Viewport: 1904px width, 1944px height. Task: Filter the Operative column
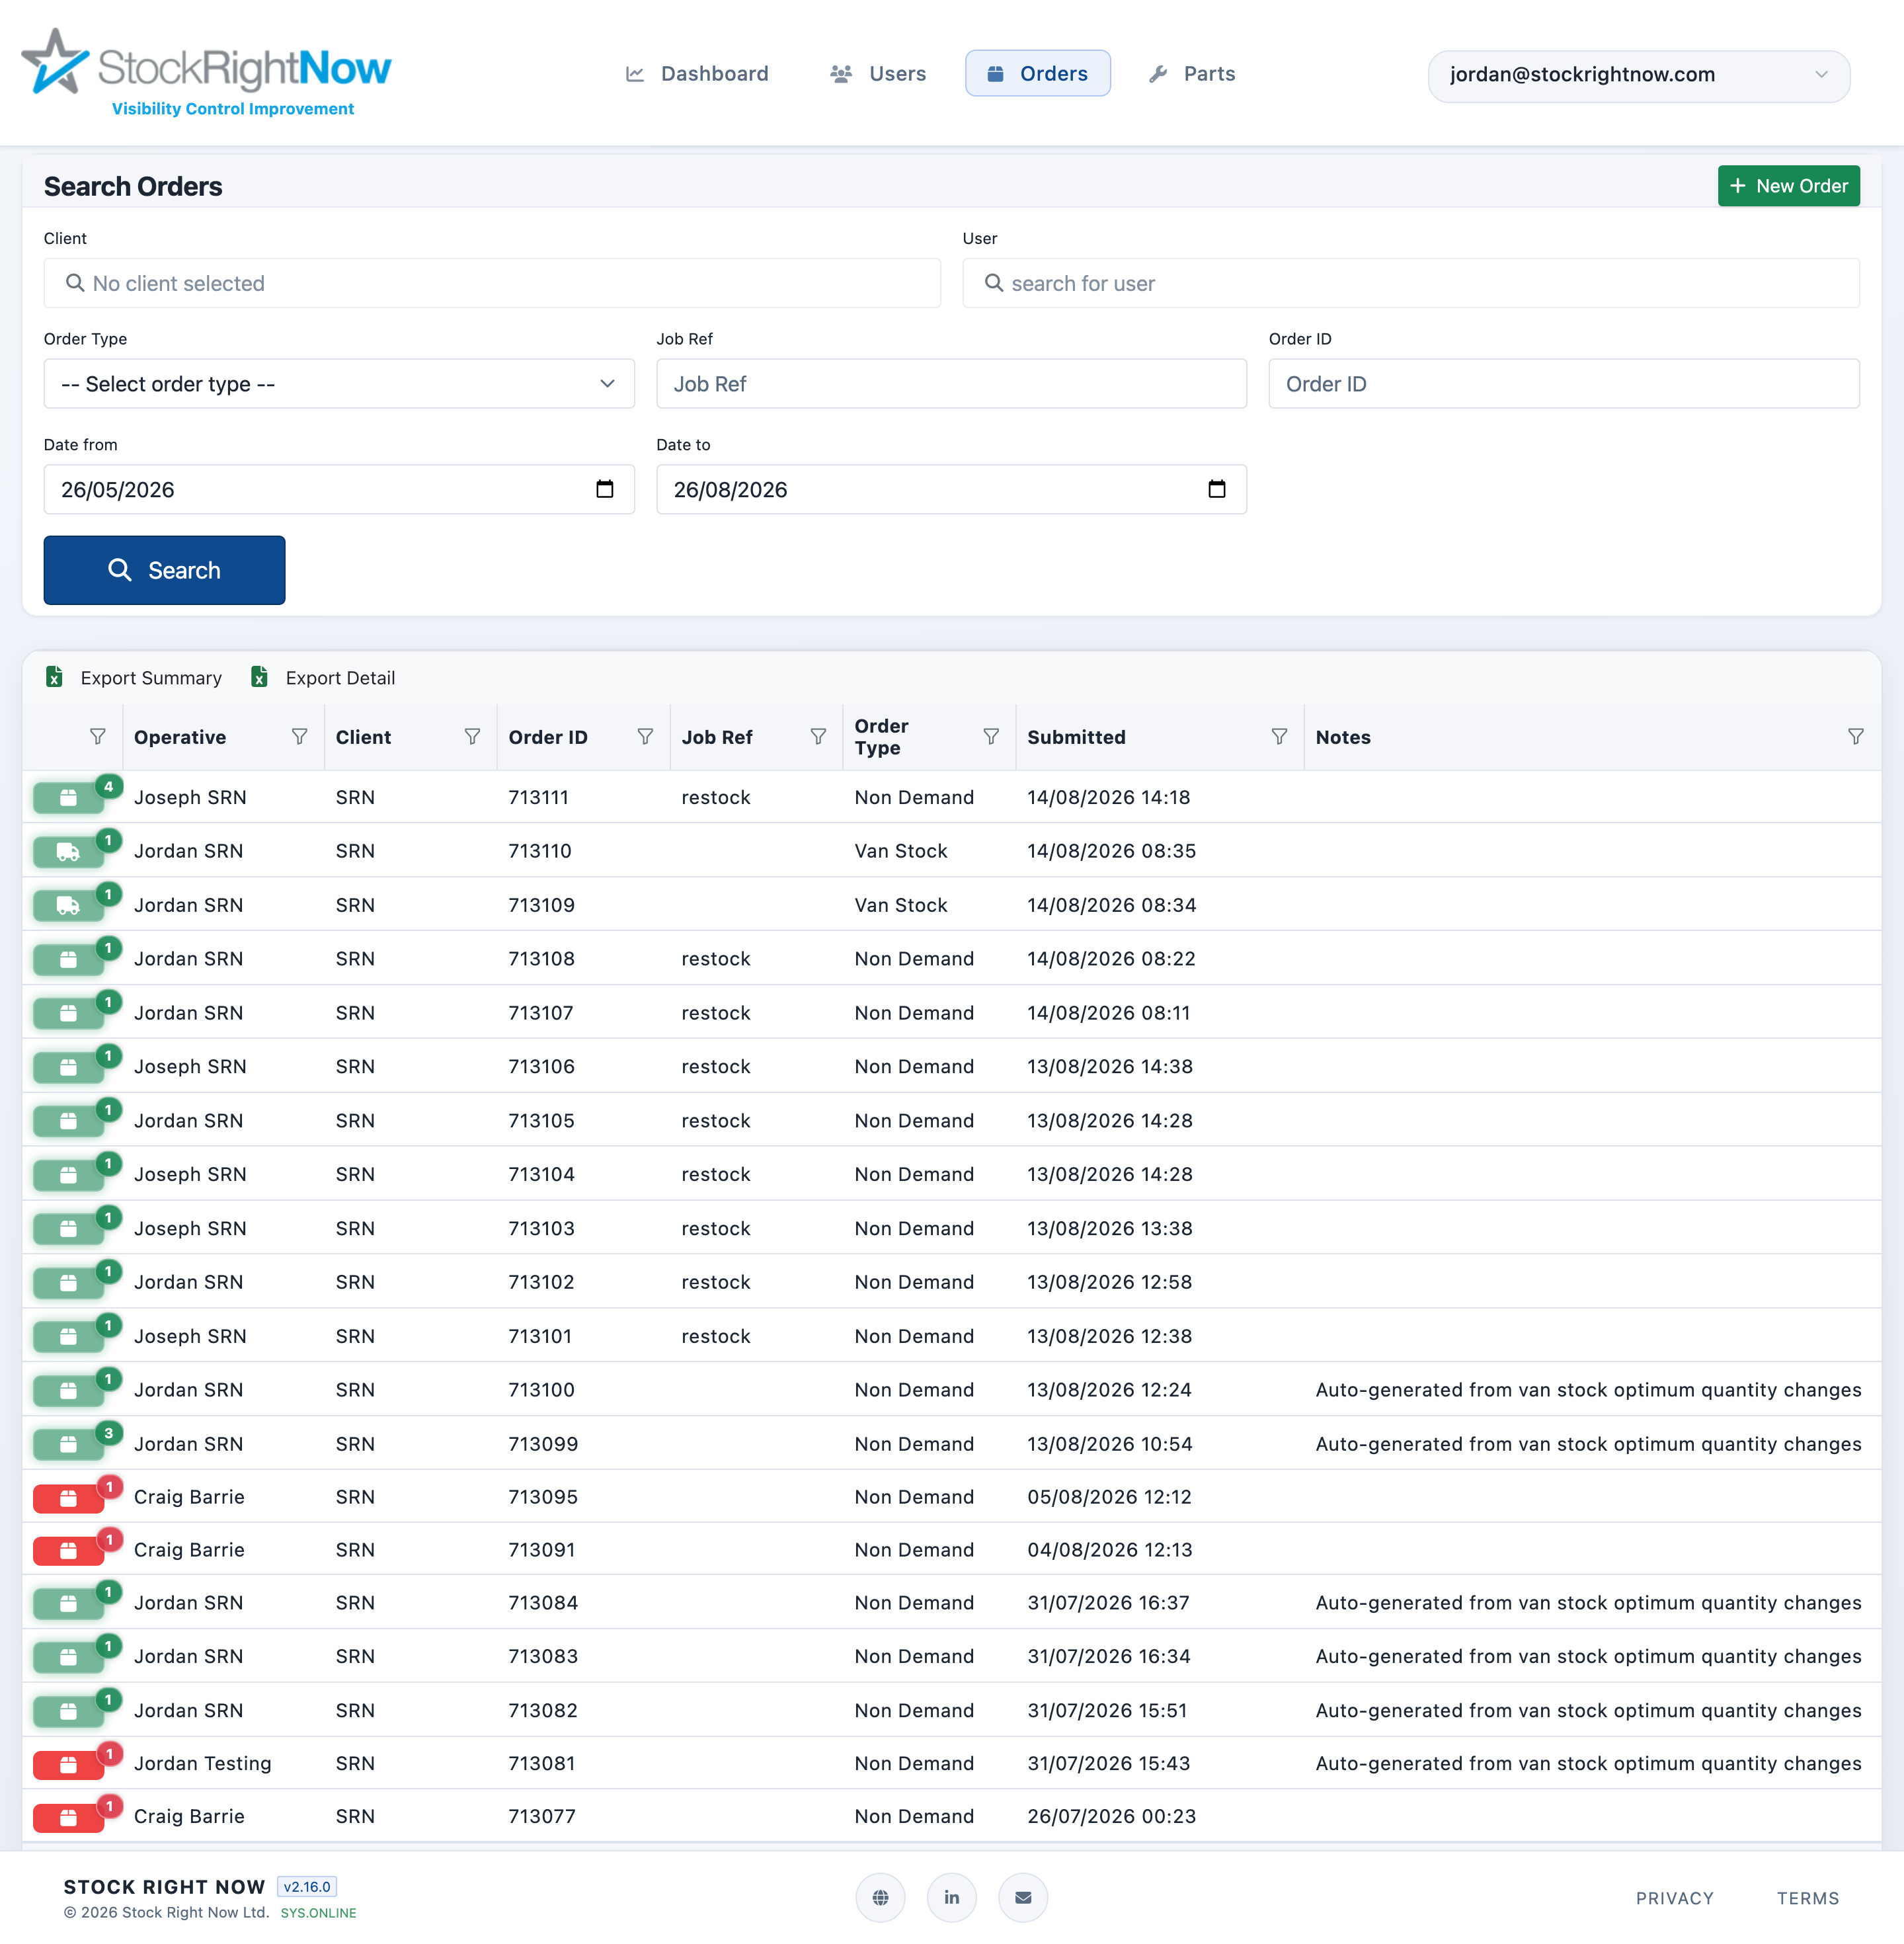pos(299,737)
